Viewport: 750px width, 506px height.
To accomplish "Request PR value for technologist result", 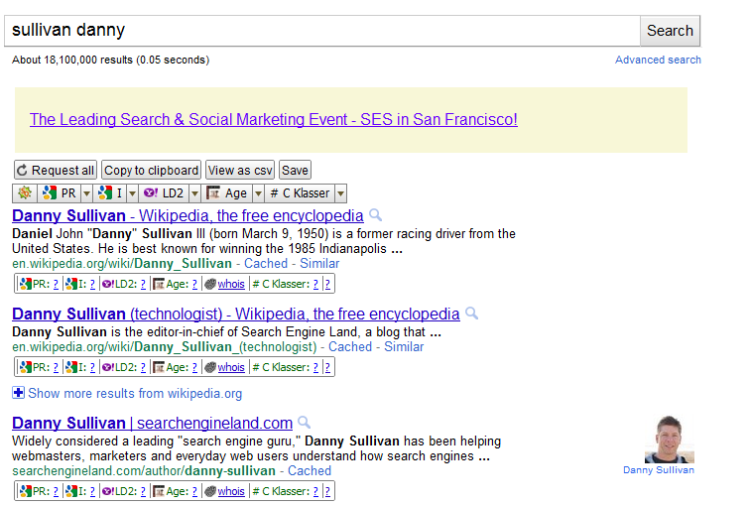I will point(56,367).
